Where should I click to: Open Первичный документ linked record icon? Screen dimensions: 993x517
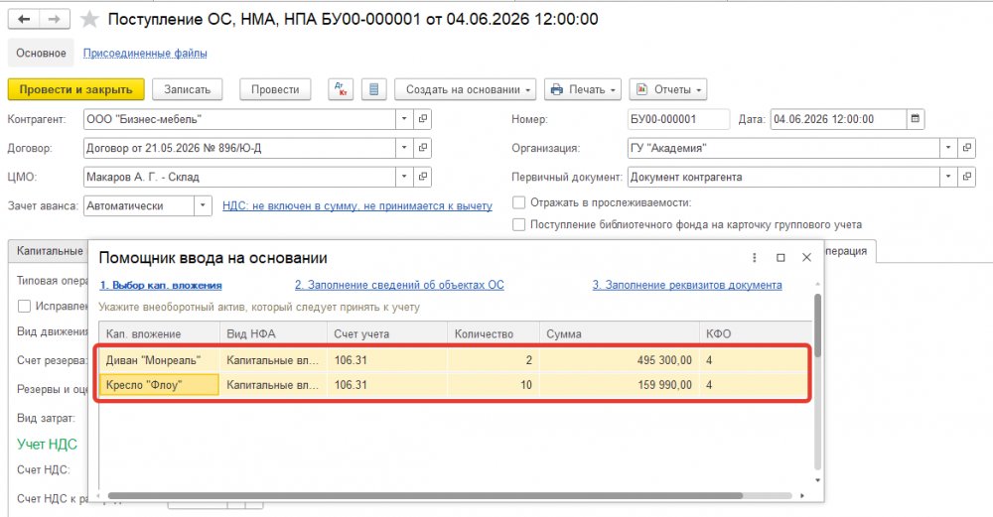pyautogui.click(x=966, y=177)
